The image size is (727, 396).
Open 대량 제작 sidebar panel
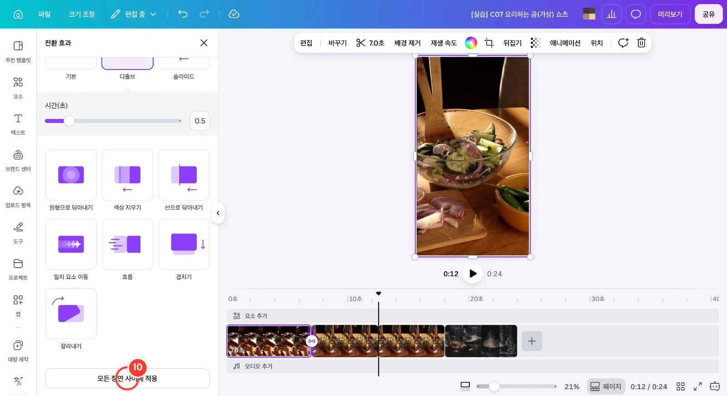18,351
